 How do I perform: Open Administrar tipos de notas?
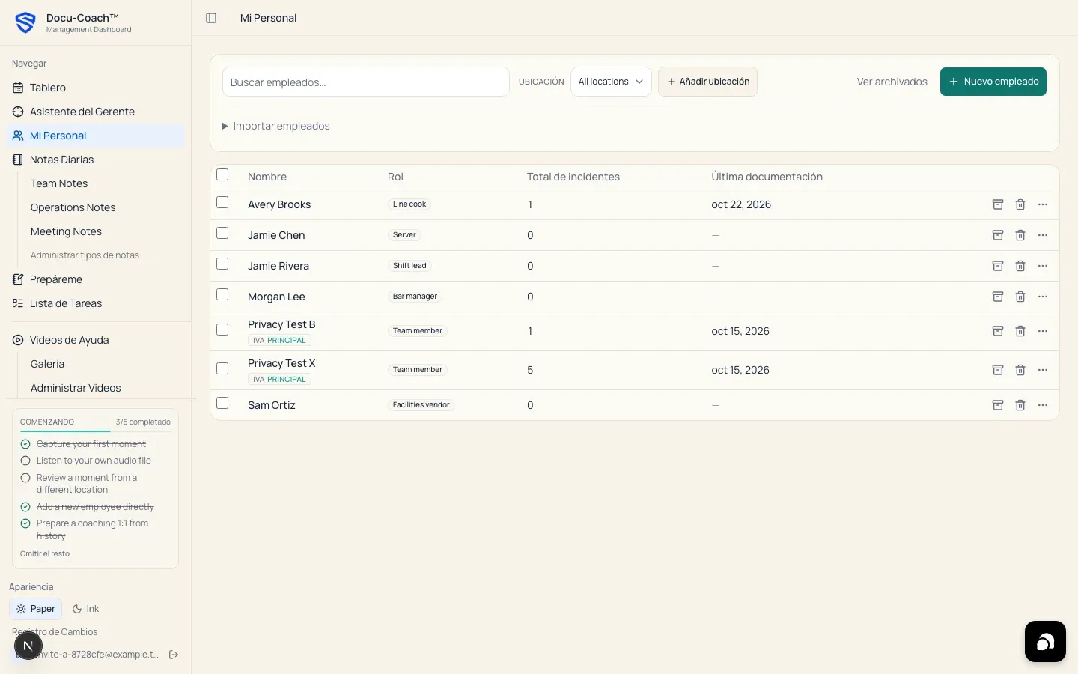coord(85,255)
